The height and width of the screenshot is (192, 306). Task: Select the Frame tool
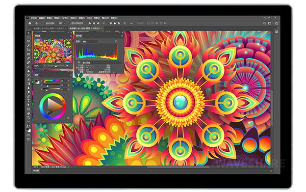[29, 54]
